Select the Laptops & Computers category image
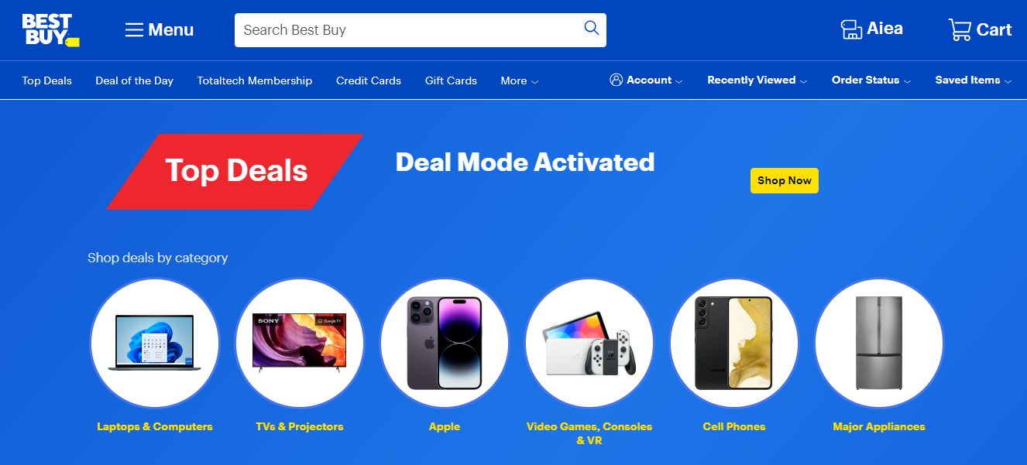This screenshot has width=1027, height=465. 154,343
